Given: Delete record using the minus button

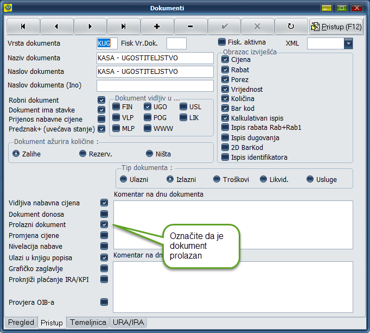Looking at the screenshot, I should [x=190, y=26].
